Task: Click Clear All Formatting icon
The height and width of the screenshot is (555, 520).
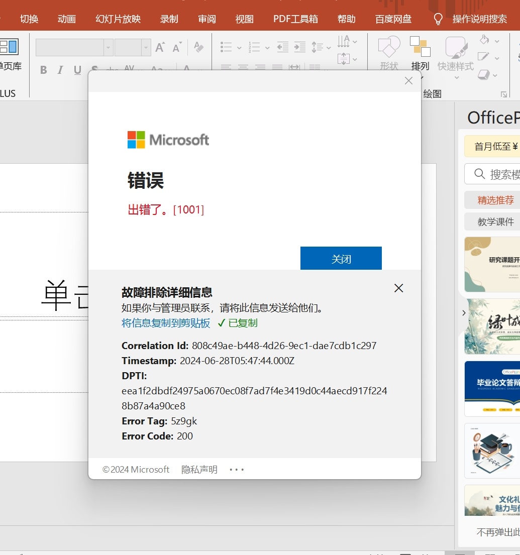Action: point(199,47)
